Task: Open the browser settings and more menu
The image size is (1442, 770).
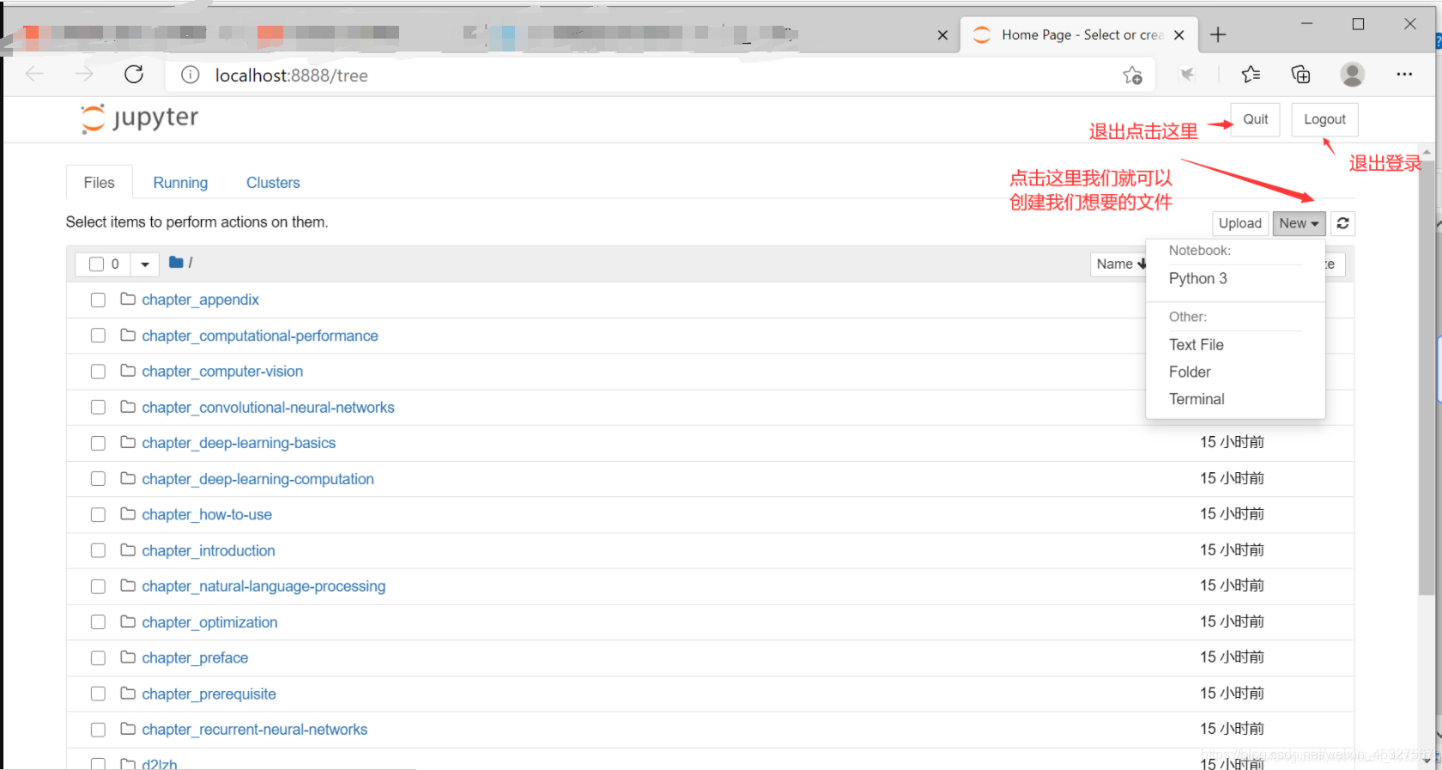Action: 1404,75
